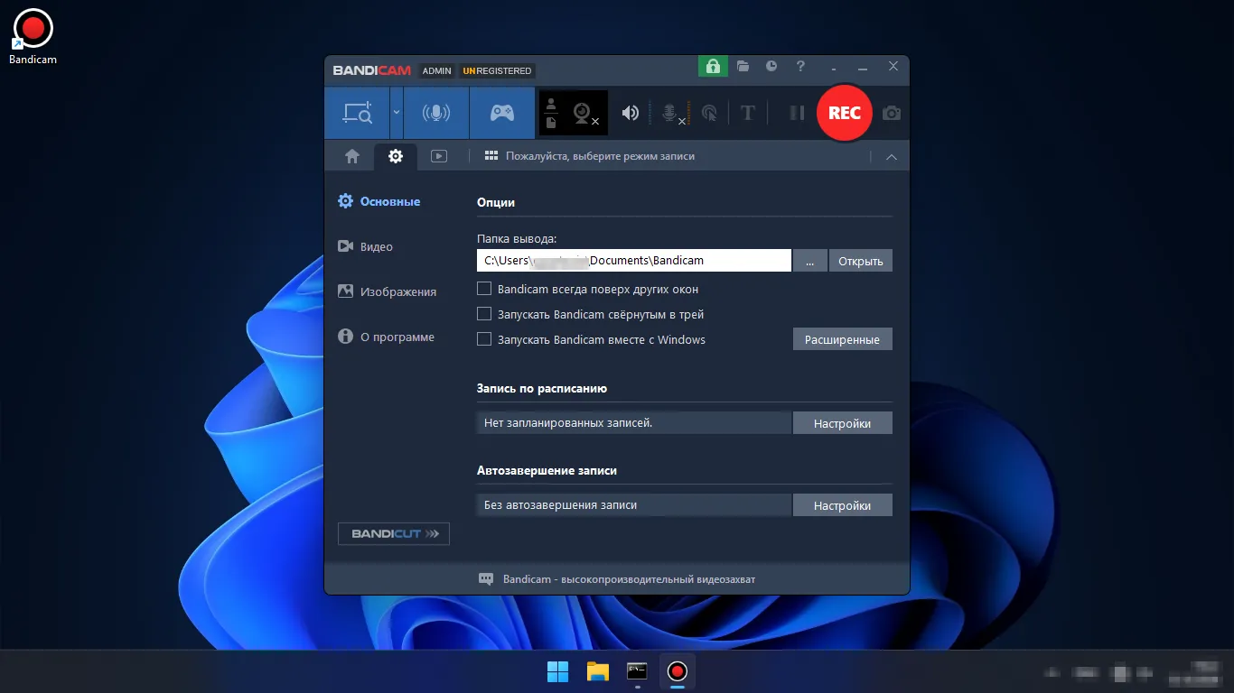Click the green lock registration icon
Screen dimensions: 1234x693
713,66
